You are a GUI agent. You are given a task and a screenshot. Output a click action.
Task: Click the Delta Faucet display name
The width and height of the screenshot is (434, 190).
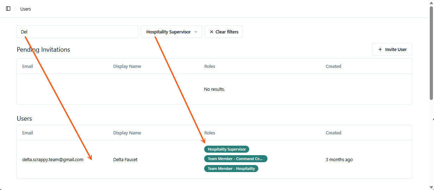pos(125,159)
